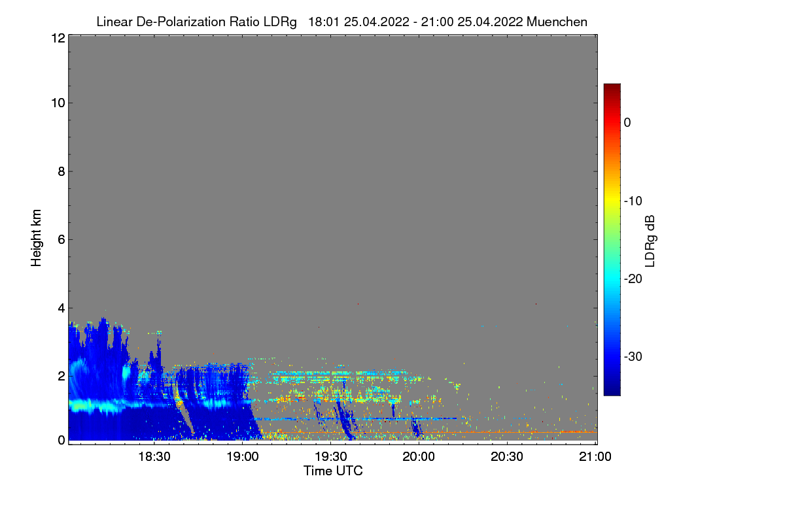The width and height of the screenshot is (785, 523).
Task: Click the dark blue bottom of the colorbar
Action: [612, 391]
